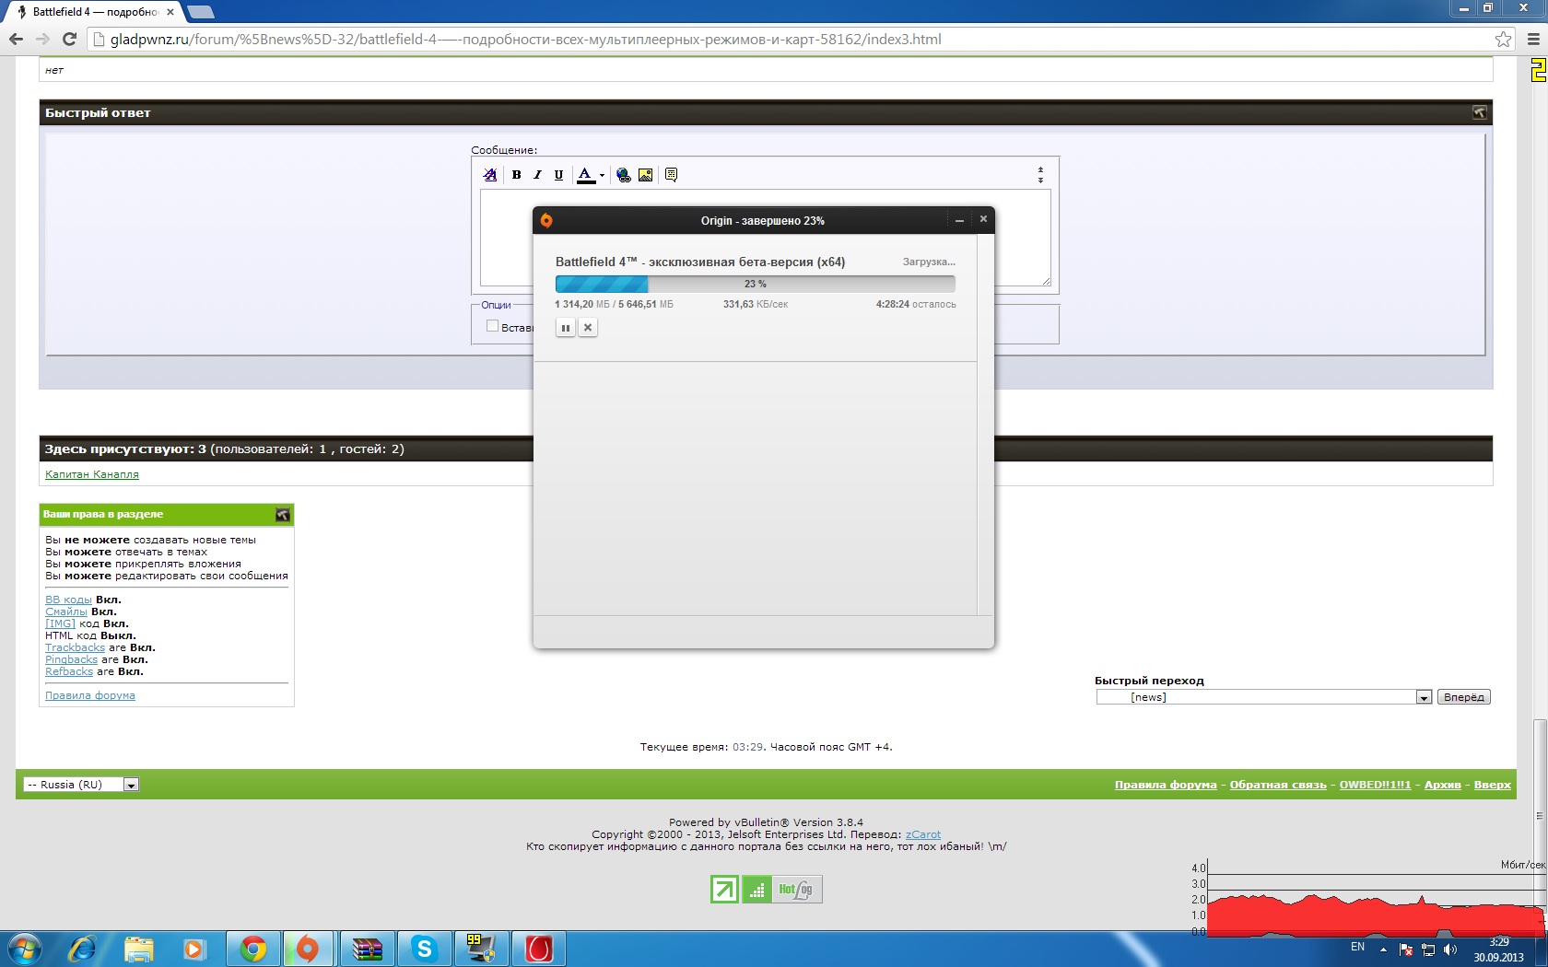This screenshot has width=1548, height=967.
Task: Collapse the forum permissions box
Action: click(283, 515)
